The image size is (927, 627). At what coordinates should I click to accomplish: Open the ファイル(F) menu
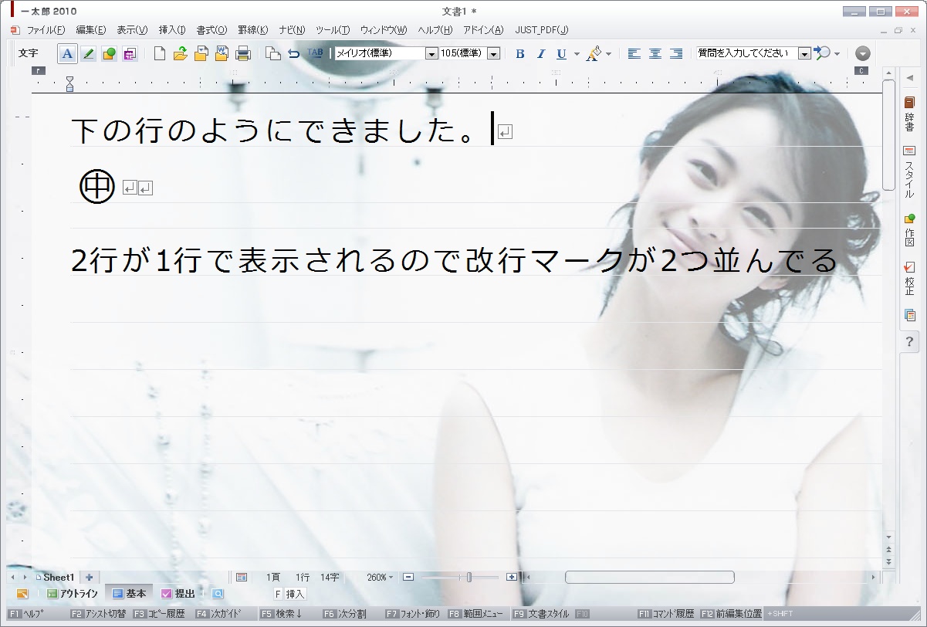(46, 30)
